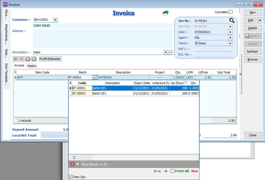Click the magnifier search icon beside Inv No

point(232,21)
